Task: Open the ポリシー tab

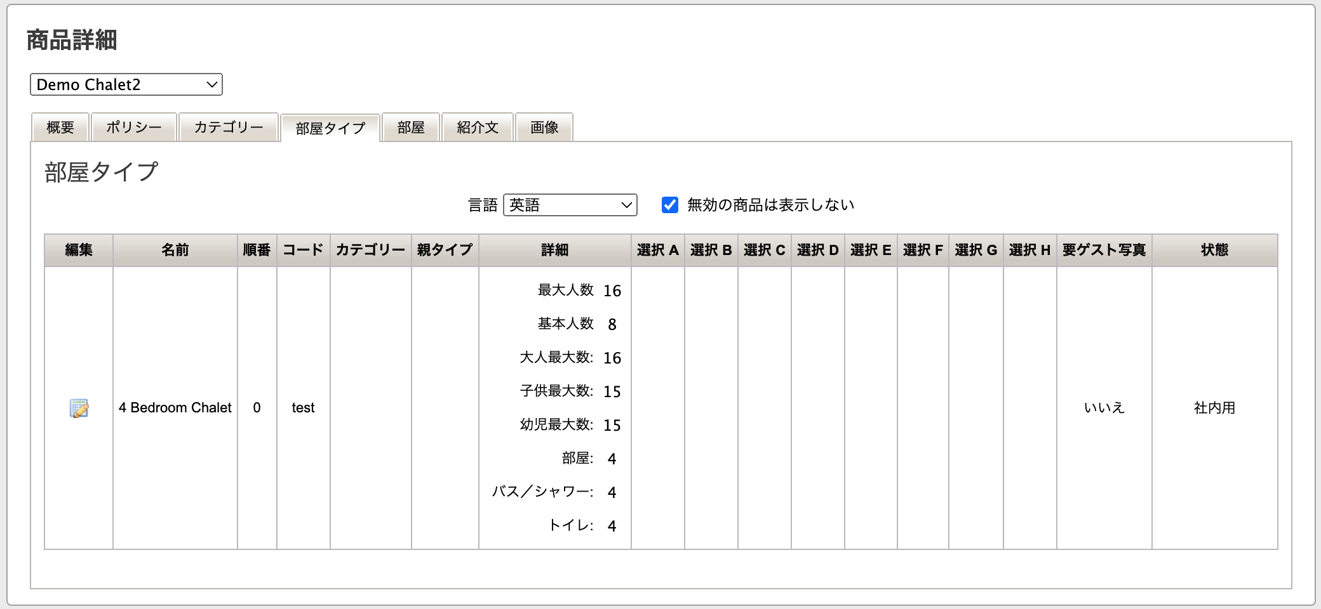Action: pyautogui.click(x=134, y=128)
